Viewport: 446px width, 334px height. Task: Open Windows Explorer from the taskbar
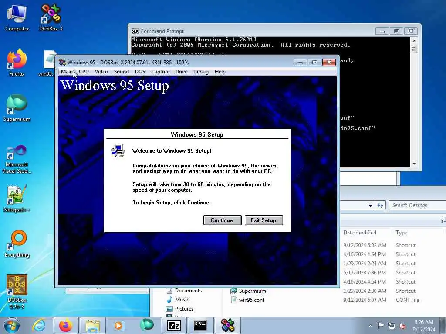(93, 325)
